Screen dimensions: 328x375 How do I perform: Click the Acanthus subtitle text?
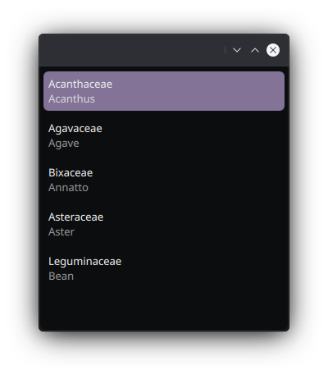(71, 99)
